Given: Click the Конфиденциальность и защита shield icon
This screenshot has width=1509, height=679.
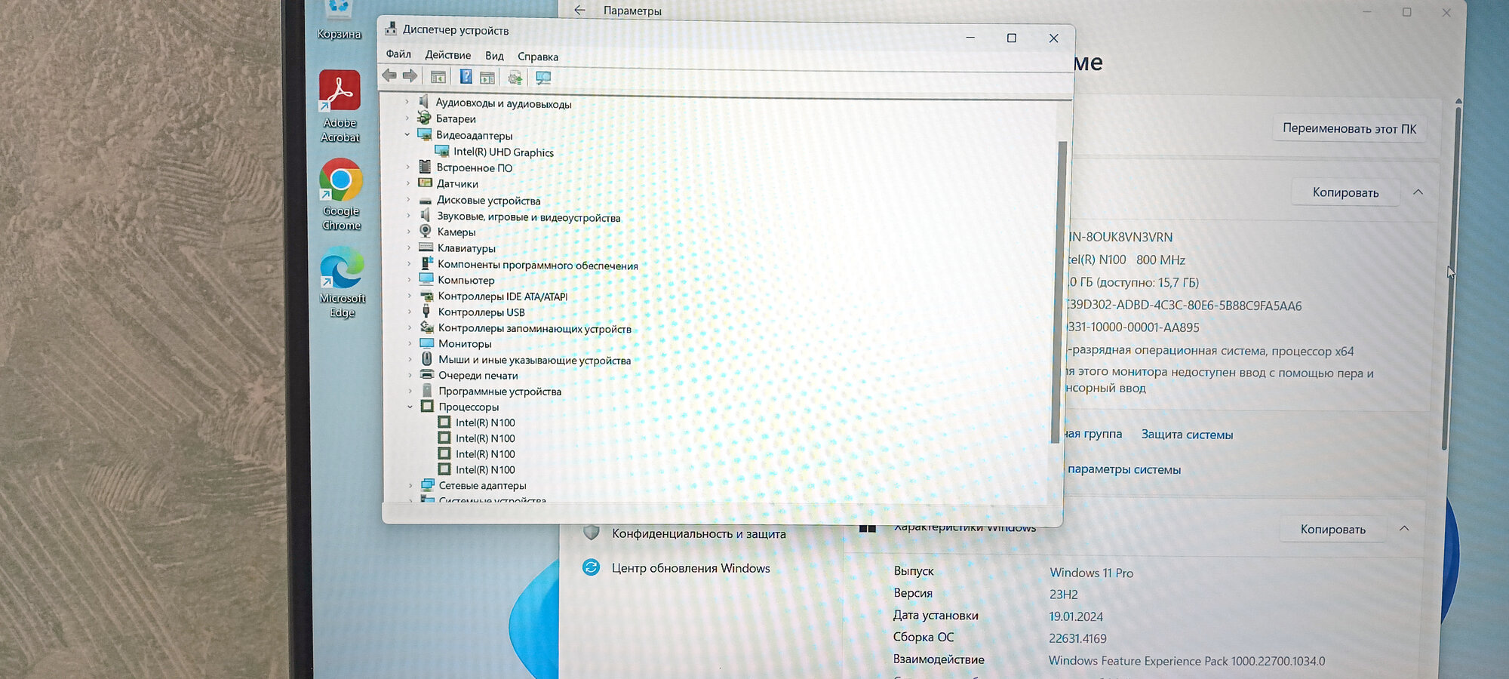Looking at the screenshot, I should coord(592,533).
